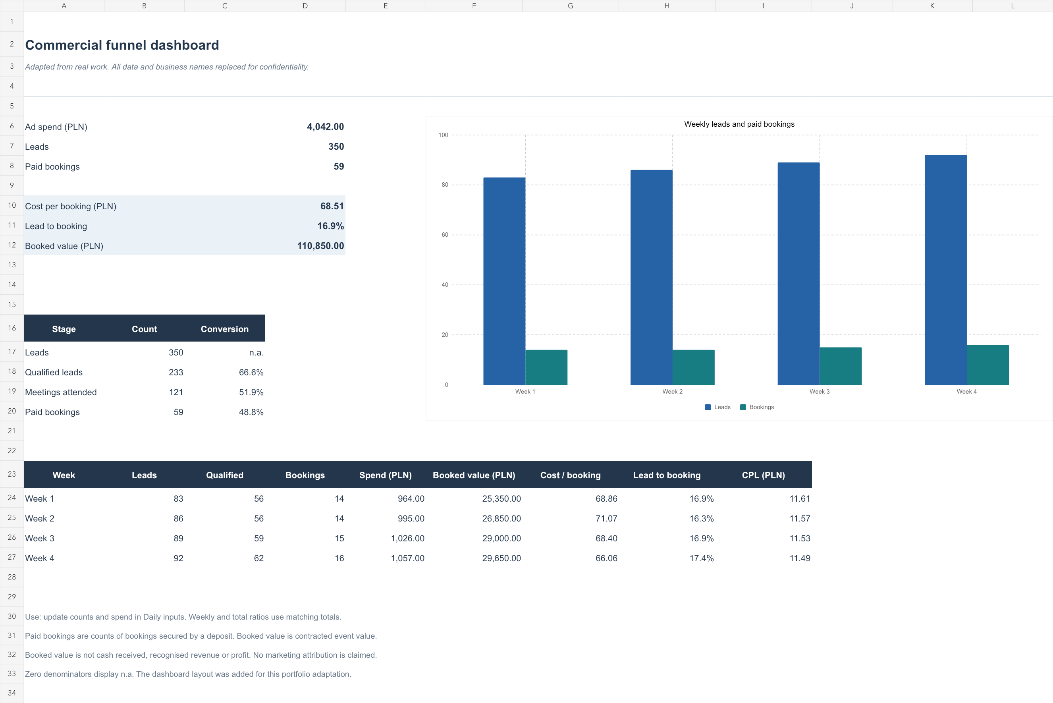Image resolution: width=1053 pixels, height=703 pixels.
Task: Click the teal Bookings legend swatch
Action: (743, 407)
